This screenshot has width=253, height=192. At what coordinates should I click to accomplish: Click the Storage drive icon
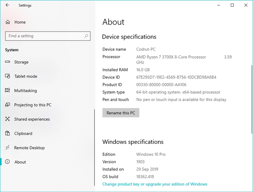[7, 62]
